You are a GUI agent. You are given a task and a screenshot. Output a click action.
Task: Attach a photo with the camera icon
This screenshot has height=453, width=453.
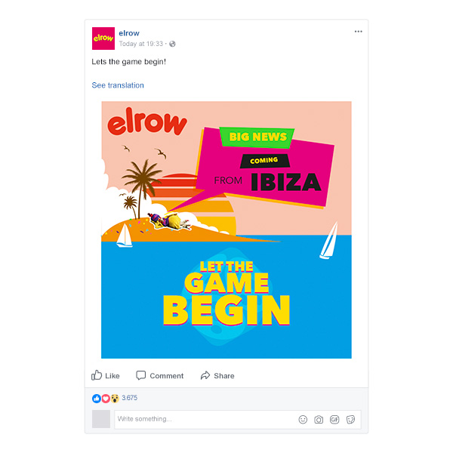pos(319,420)
